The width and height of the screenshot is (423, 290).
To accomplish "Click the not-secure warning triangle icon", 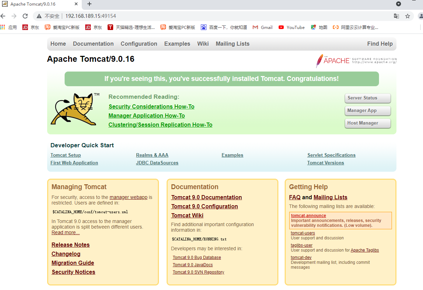I will [39, 16].
